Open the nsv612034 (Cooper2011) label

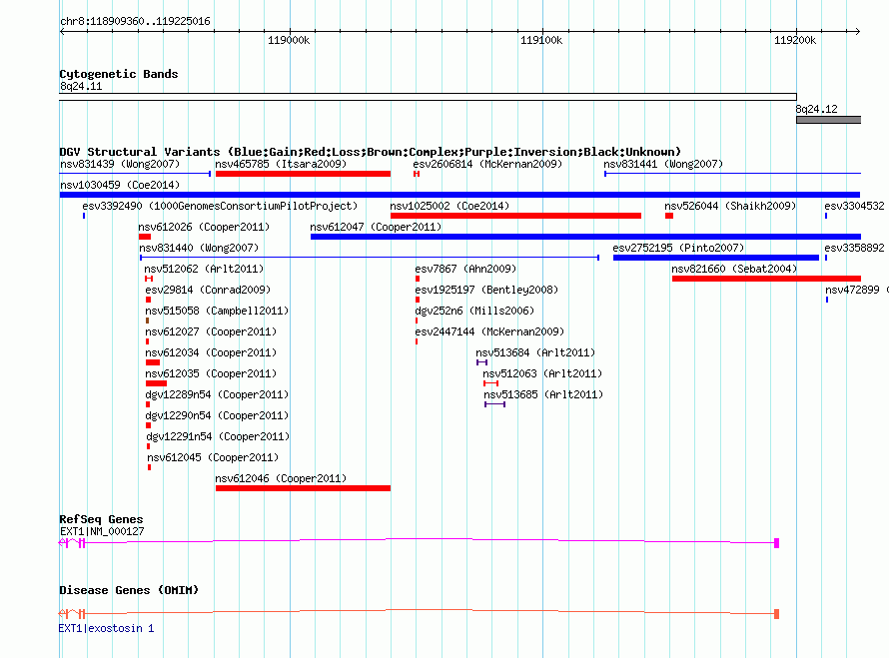(211, 352)
